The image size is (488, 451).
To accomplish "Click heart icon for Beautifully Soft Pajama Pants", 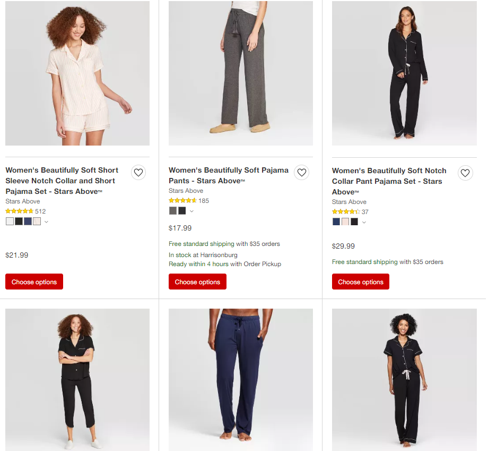I will click(x=302, y=173).
